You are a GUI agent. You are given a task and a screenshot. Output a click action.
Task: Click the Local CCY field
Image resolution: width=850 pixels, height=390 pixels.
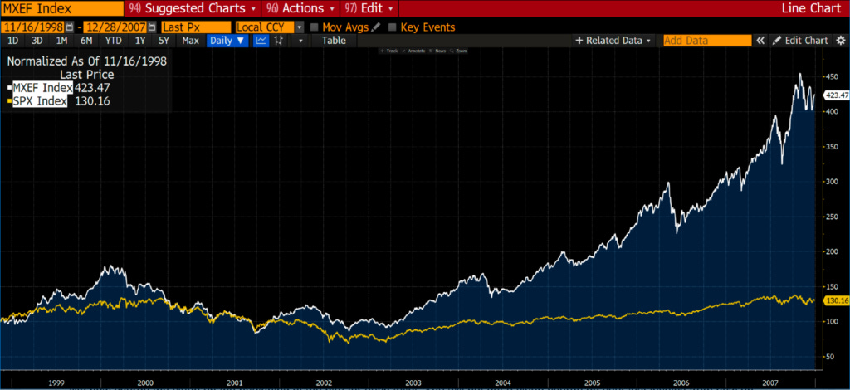click(x=266, y=27)
